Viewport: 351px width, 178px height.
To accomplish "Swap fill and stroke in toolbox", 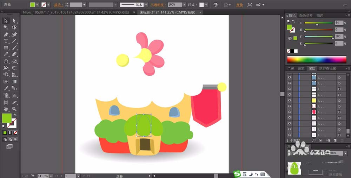I will (x=15, y=115).
